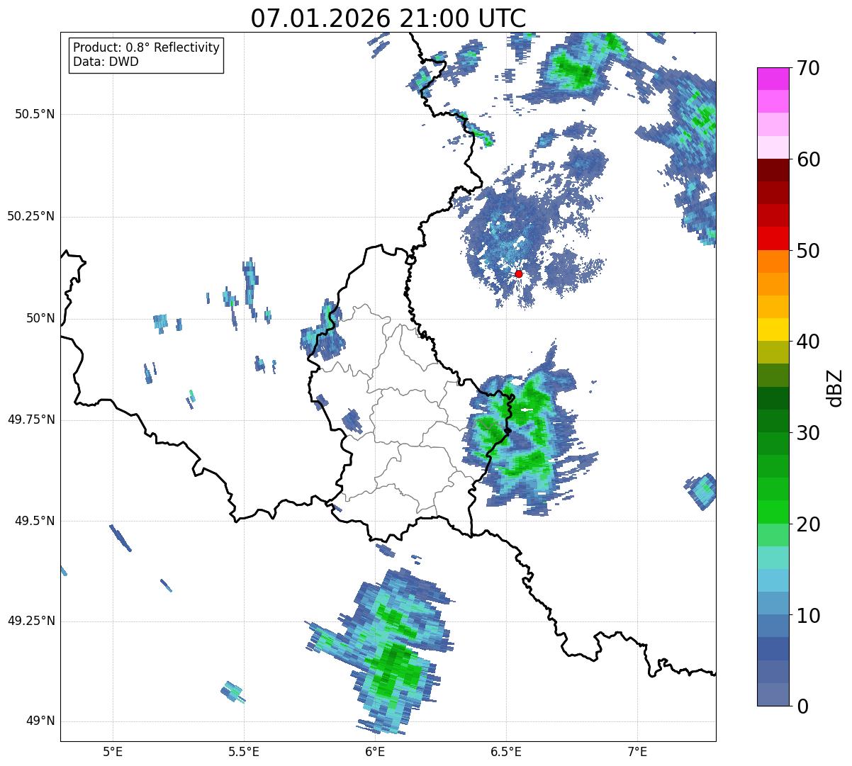
Task: Click the 6°E longitude label
Action: tap(375, 752)
